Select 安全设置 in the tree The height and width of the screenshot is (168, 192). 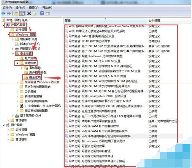click(26, 53)
